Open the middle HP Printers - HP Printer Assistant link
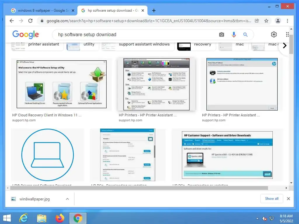 147,115
